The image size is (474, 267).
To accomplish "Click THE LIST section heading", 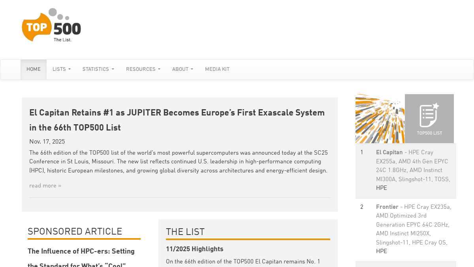I will pos(185,232).
